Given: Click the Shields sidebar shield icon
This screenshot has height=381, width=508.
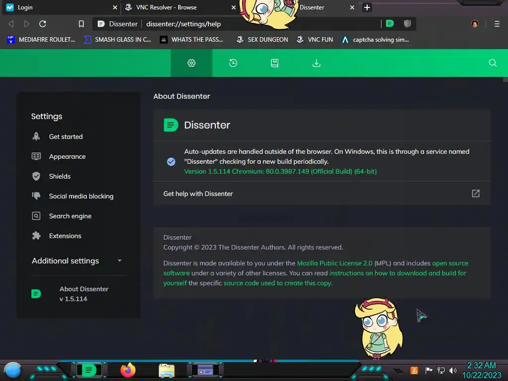Looking at the screenshot, I should 36,176.
